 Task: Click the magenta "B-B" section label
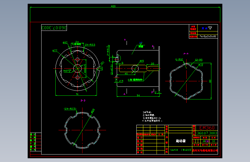coord(83,100)
